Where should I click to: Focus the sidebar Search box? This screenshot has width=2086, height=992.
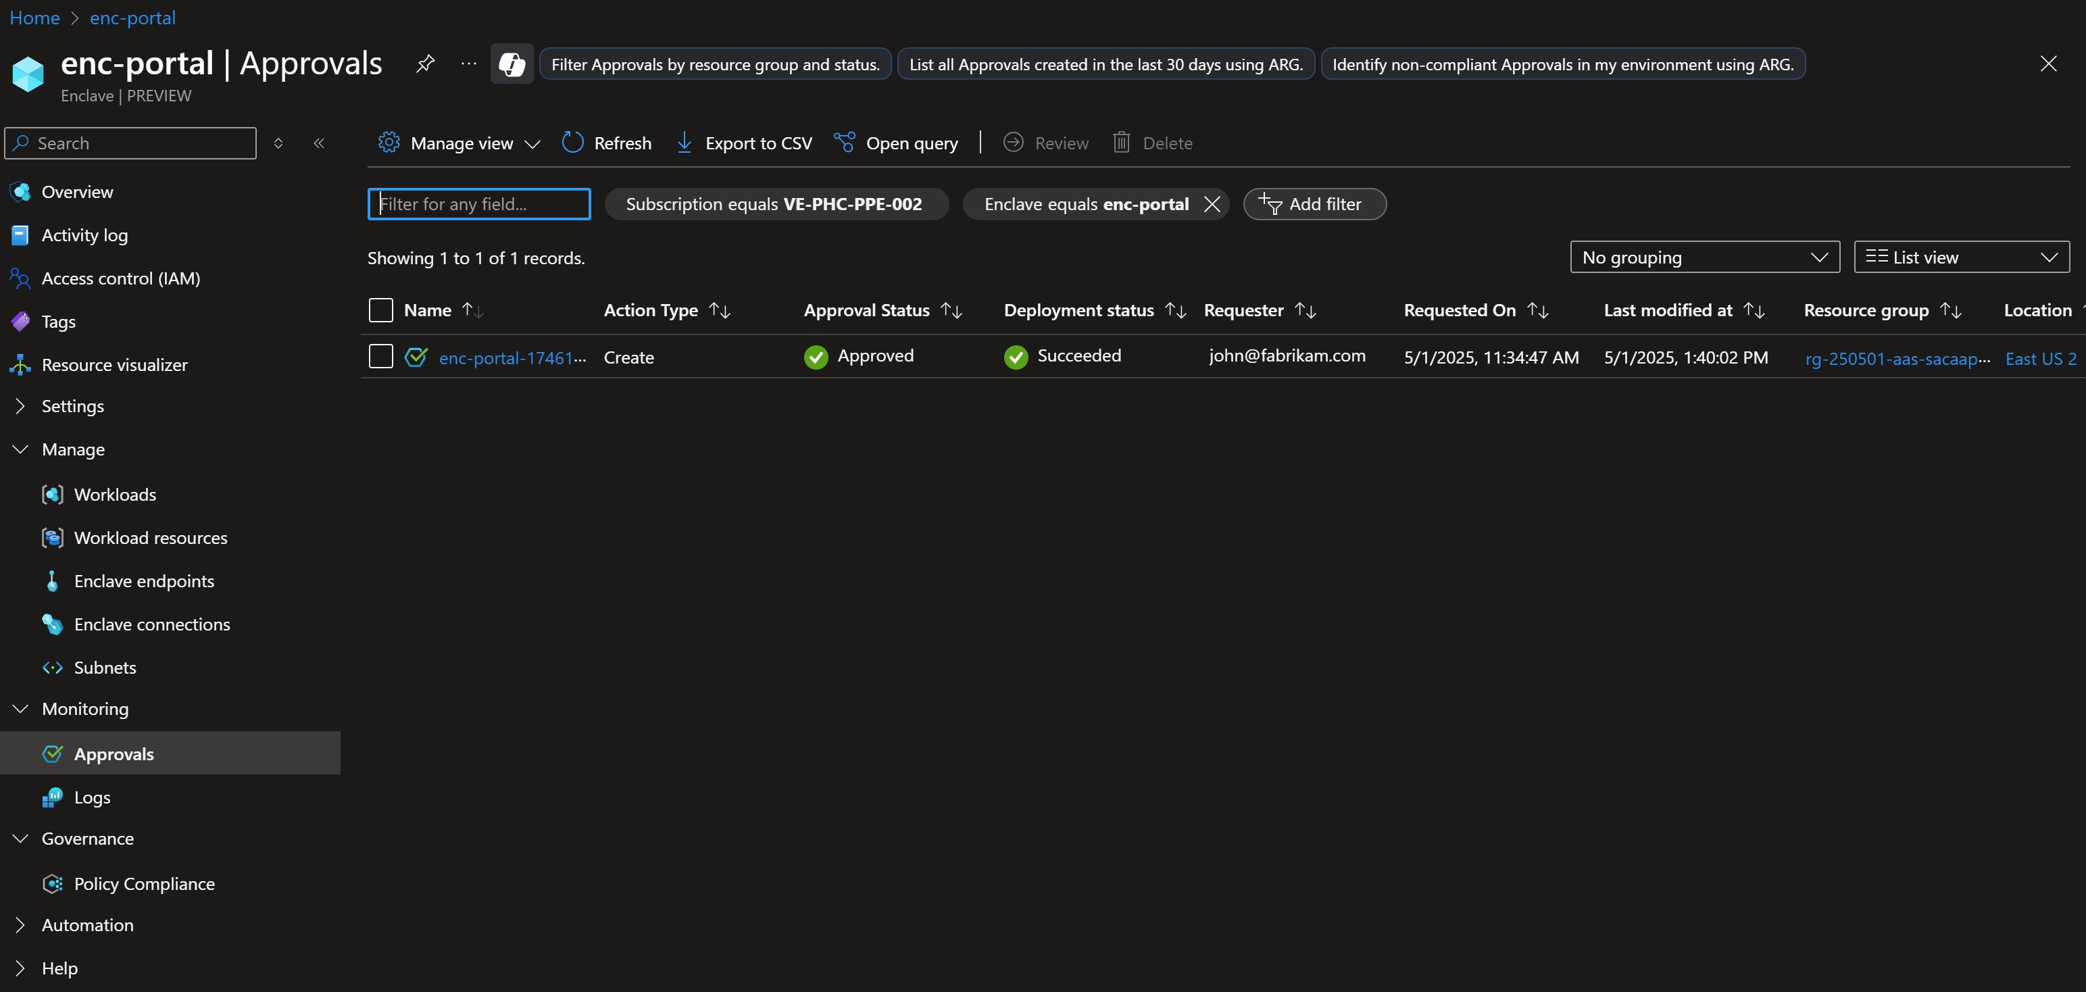click(130, 143)
